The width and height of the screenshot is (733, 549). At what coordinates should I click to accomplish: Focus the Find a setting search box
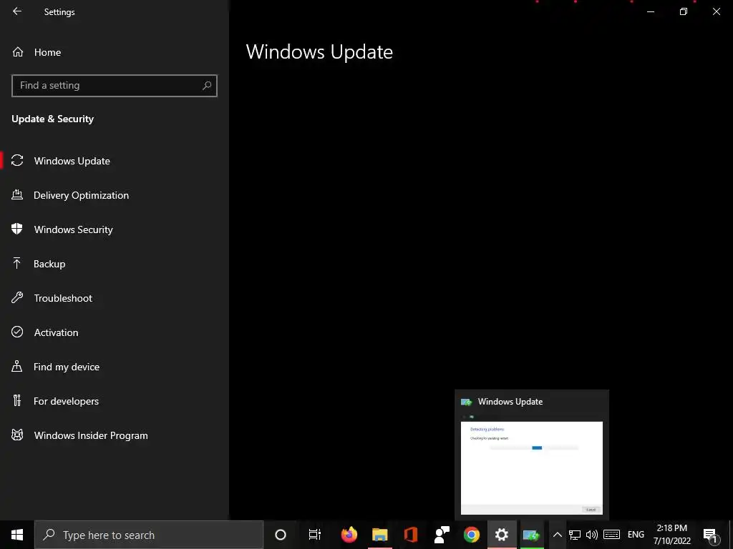[115, 86]
